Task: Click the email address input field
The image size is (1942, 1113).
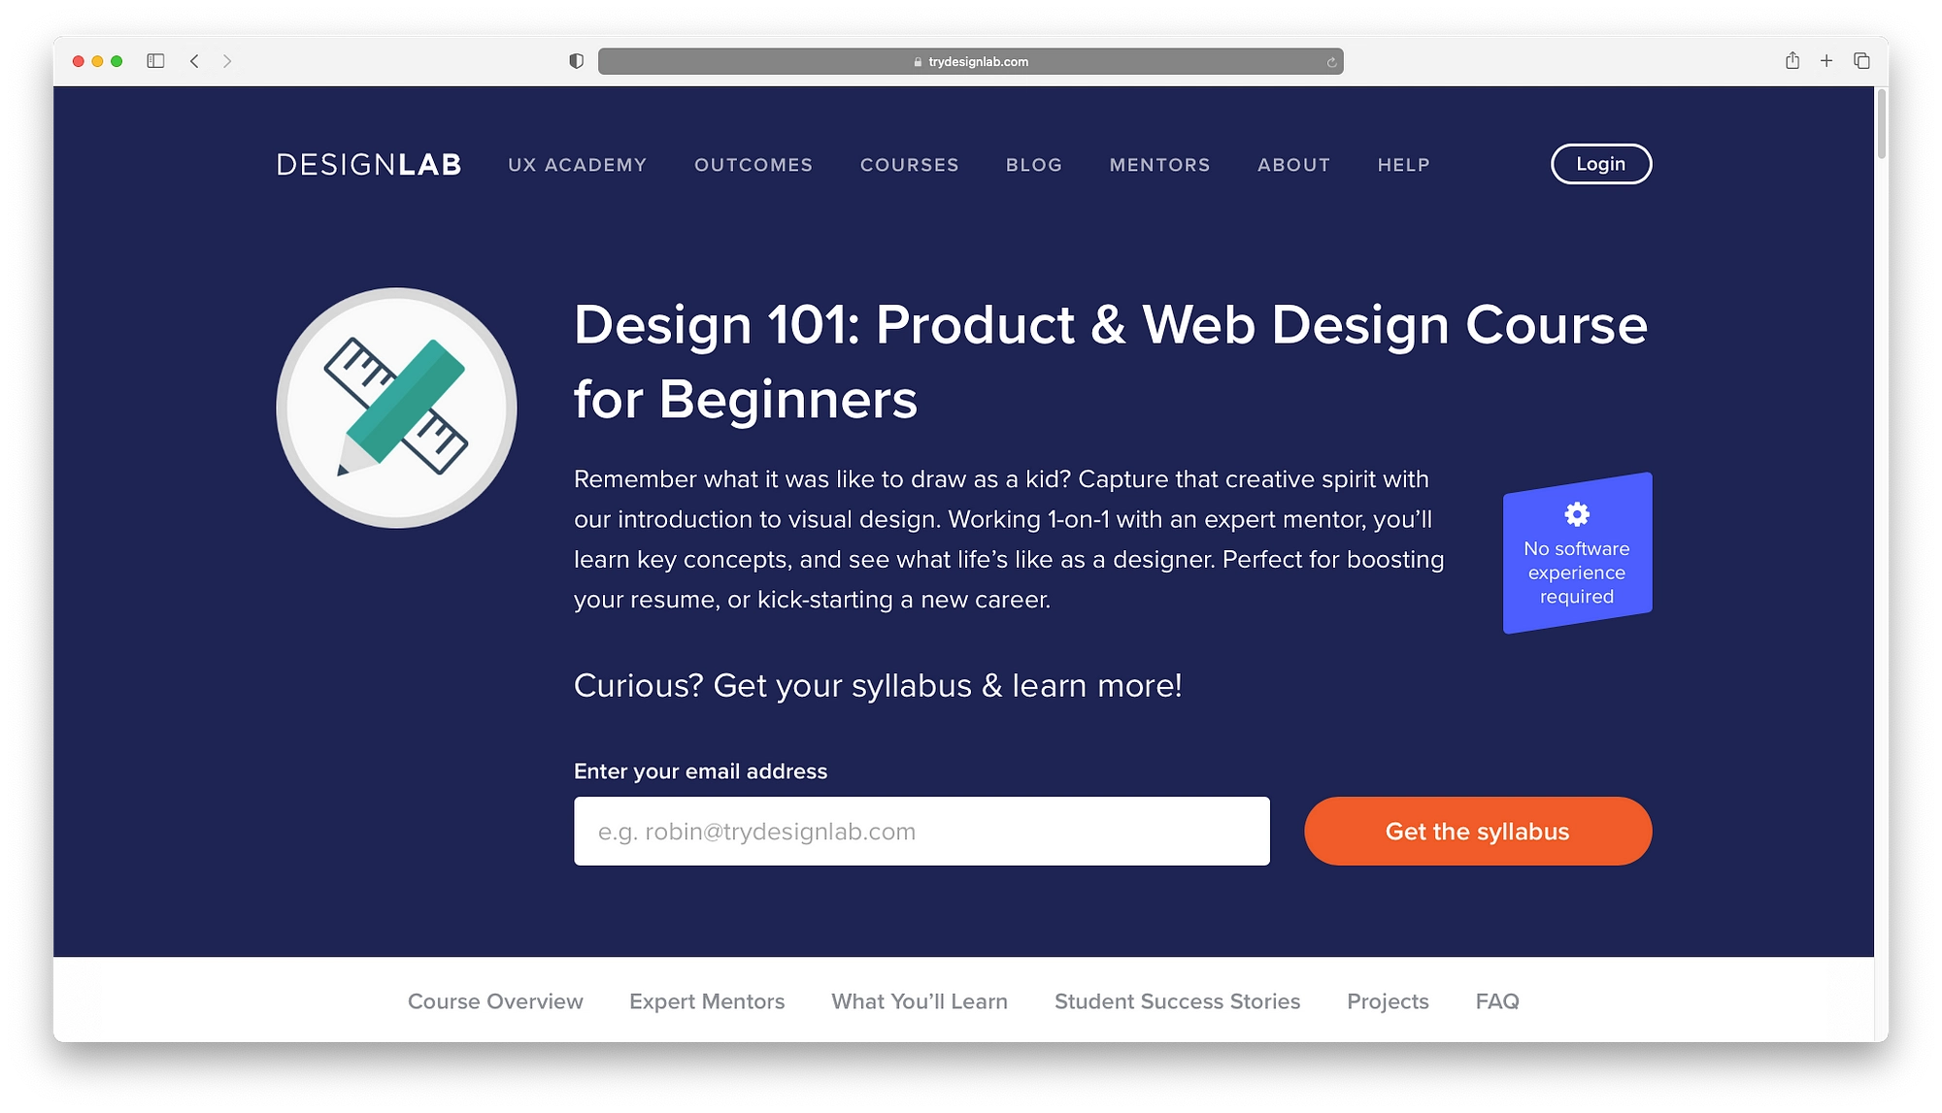Action: point(921,831)
